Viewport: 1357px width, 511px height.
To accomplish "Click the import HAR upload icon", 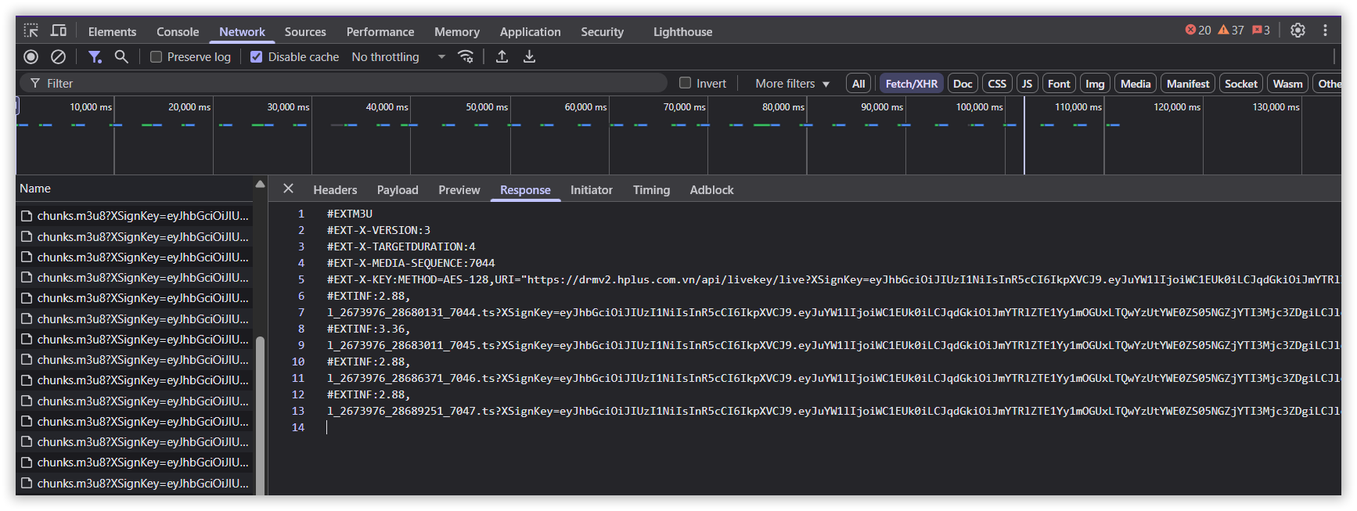I will pyautogui.click(x=502, y=56).
